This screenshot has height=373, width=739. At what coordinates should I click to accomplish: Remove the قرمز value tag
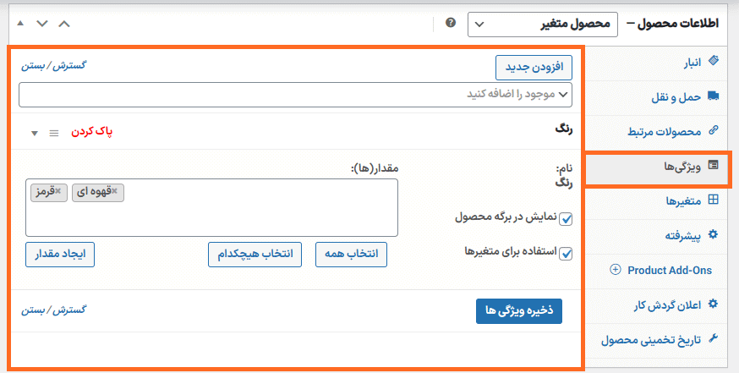coord(58,191)
